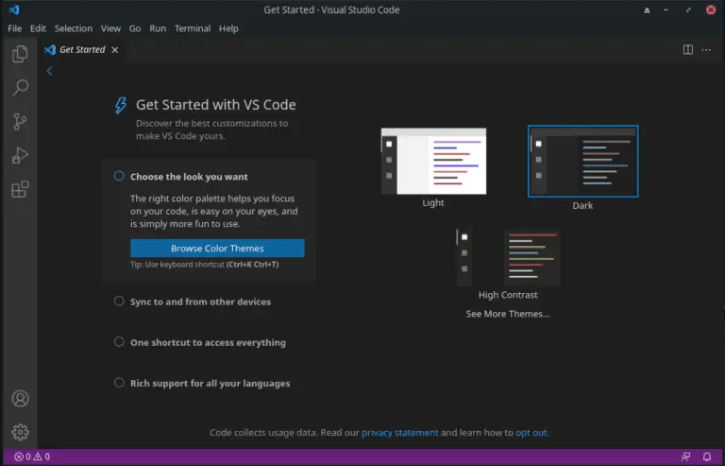Viewport: 725px width, 466px height.
Task: Open the Manage gear menu
Action: [20, 432]
